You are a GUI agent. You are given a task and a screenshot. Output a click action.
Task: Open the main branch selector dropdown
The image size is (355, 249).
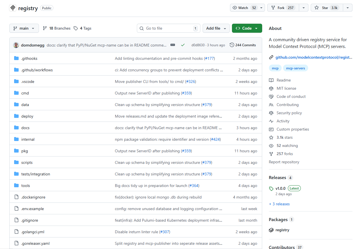coord(24,28)
